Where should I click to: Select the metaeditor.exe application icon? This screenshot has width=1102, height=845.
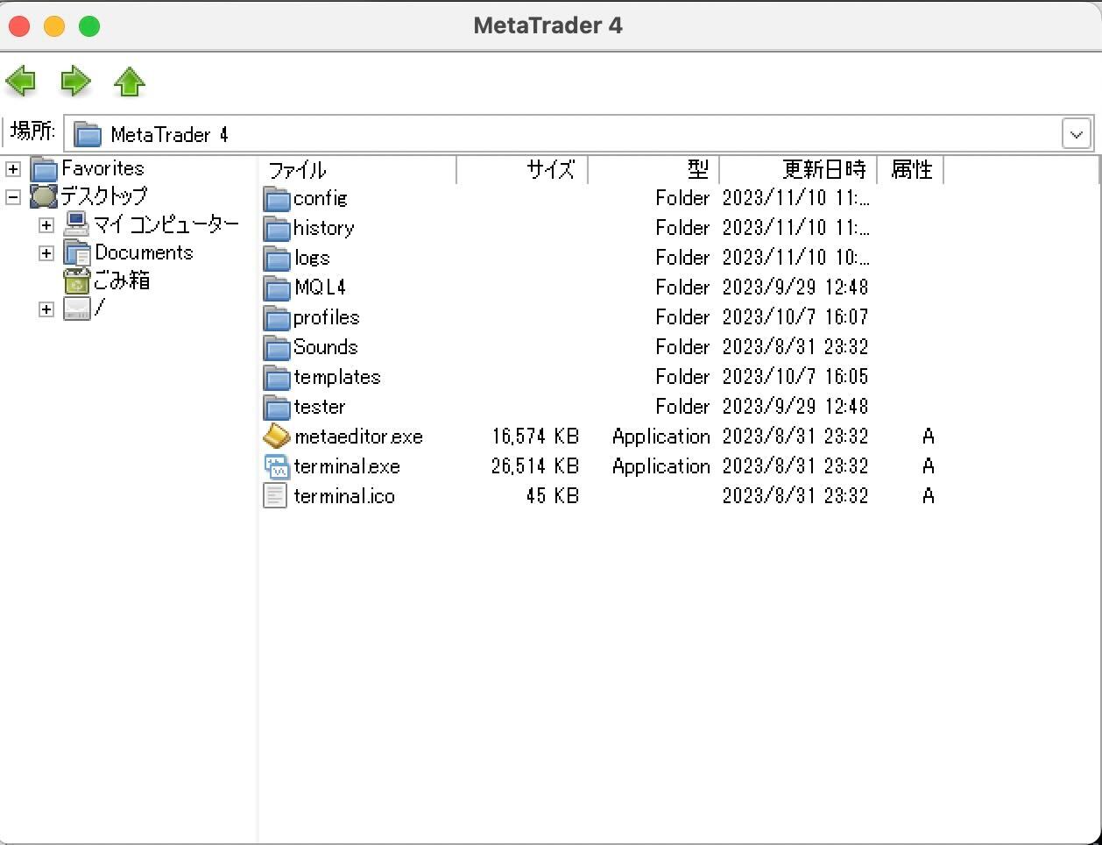(277, 437)
